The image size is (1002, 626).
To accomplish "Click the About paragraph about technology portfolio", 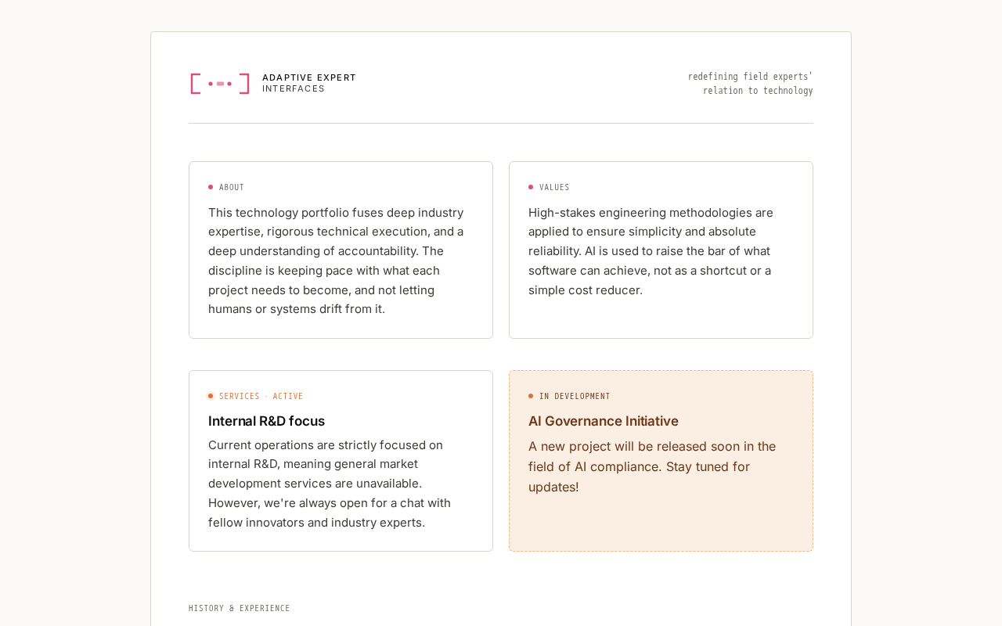I will tap(337, 261).
